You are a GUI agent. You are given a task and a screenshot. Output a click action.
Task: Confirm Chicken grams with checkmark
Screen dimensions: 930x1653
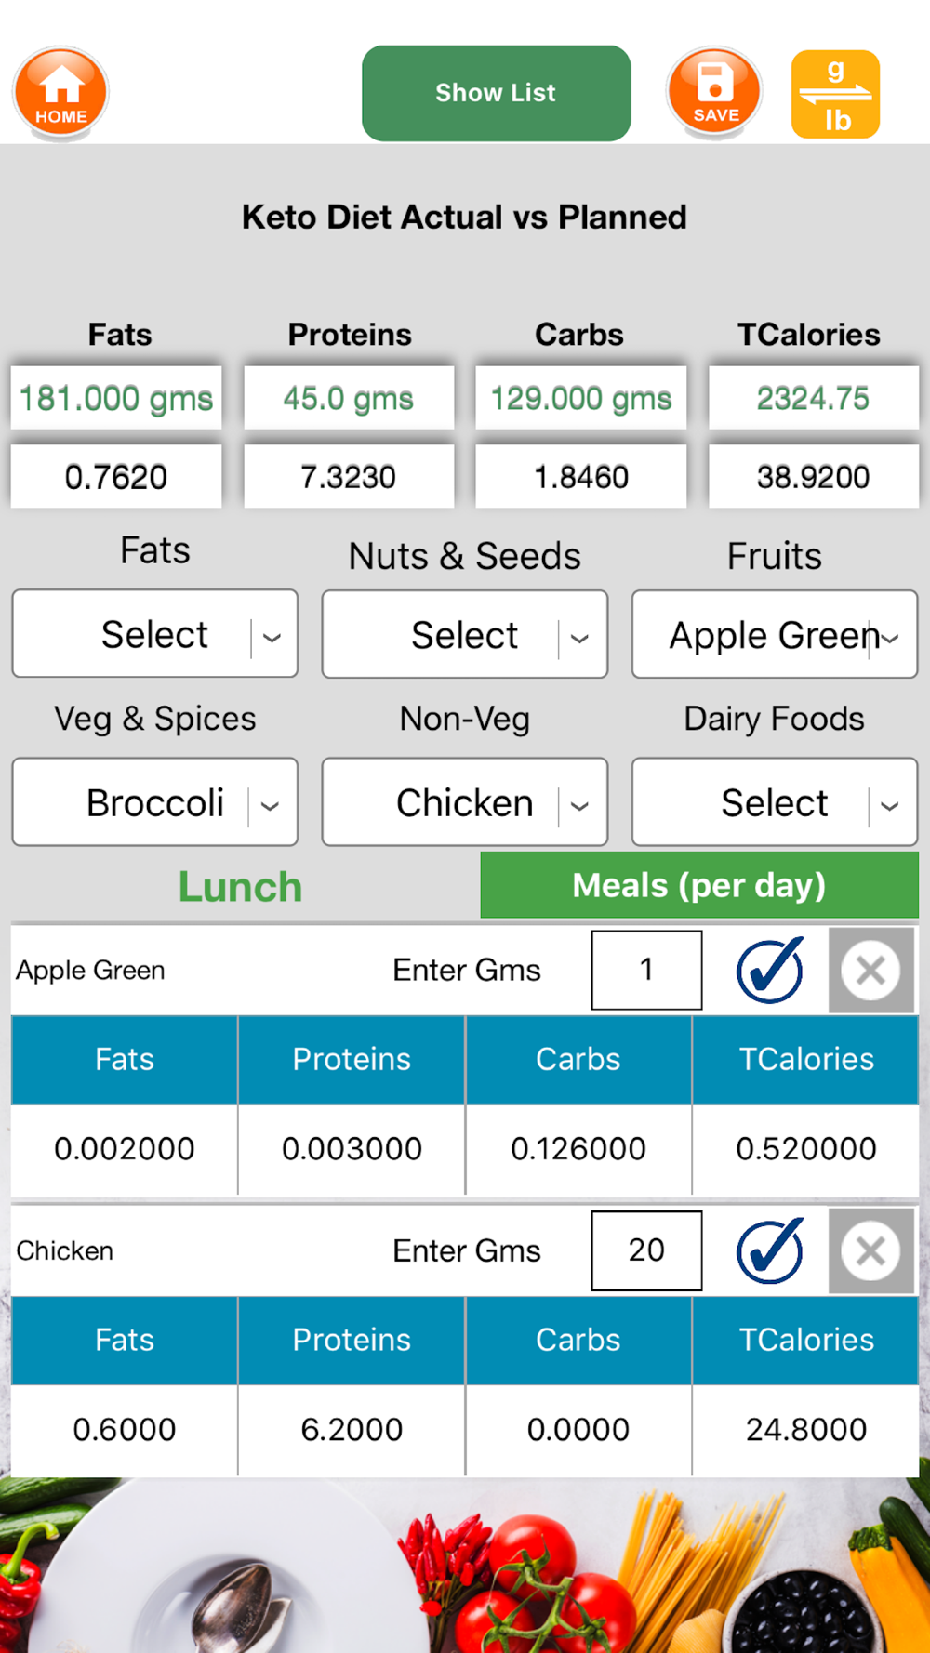pyautogui.click(x=770, y=1250)
